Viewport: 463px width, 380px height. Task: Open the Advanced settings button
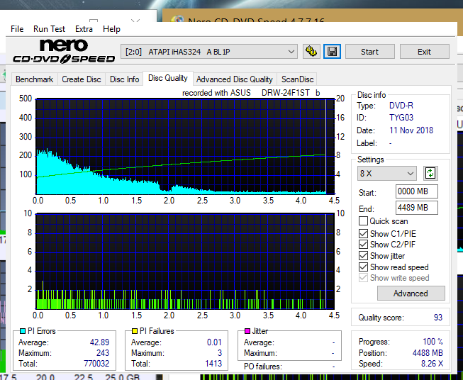[411, 294]
